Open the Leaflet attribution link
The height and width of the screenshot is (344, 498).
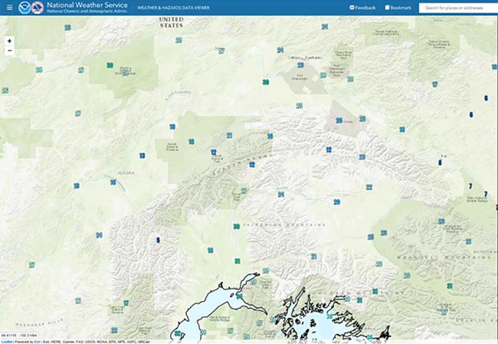tap(6, 341)
